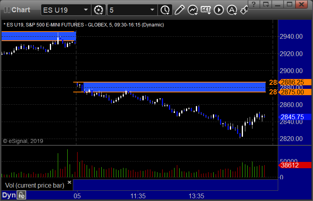Screen dimensions: 313x201
Task: Click the window linking arrows icon
Action: pos(244,10)
